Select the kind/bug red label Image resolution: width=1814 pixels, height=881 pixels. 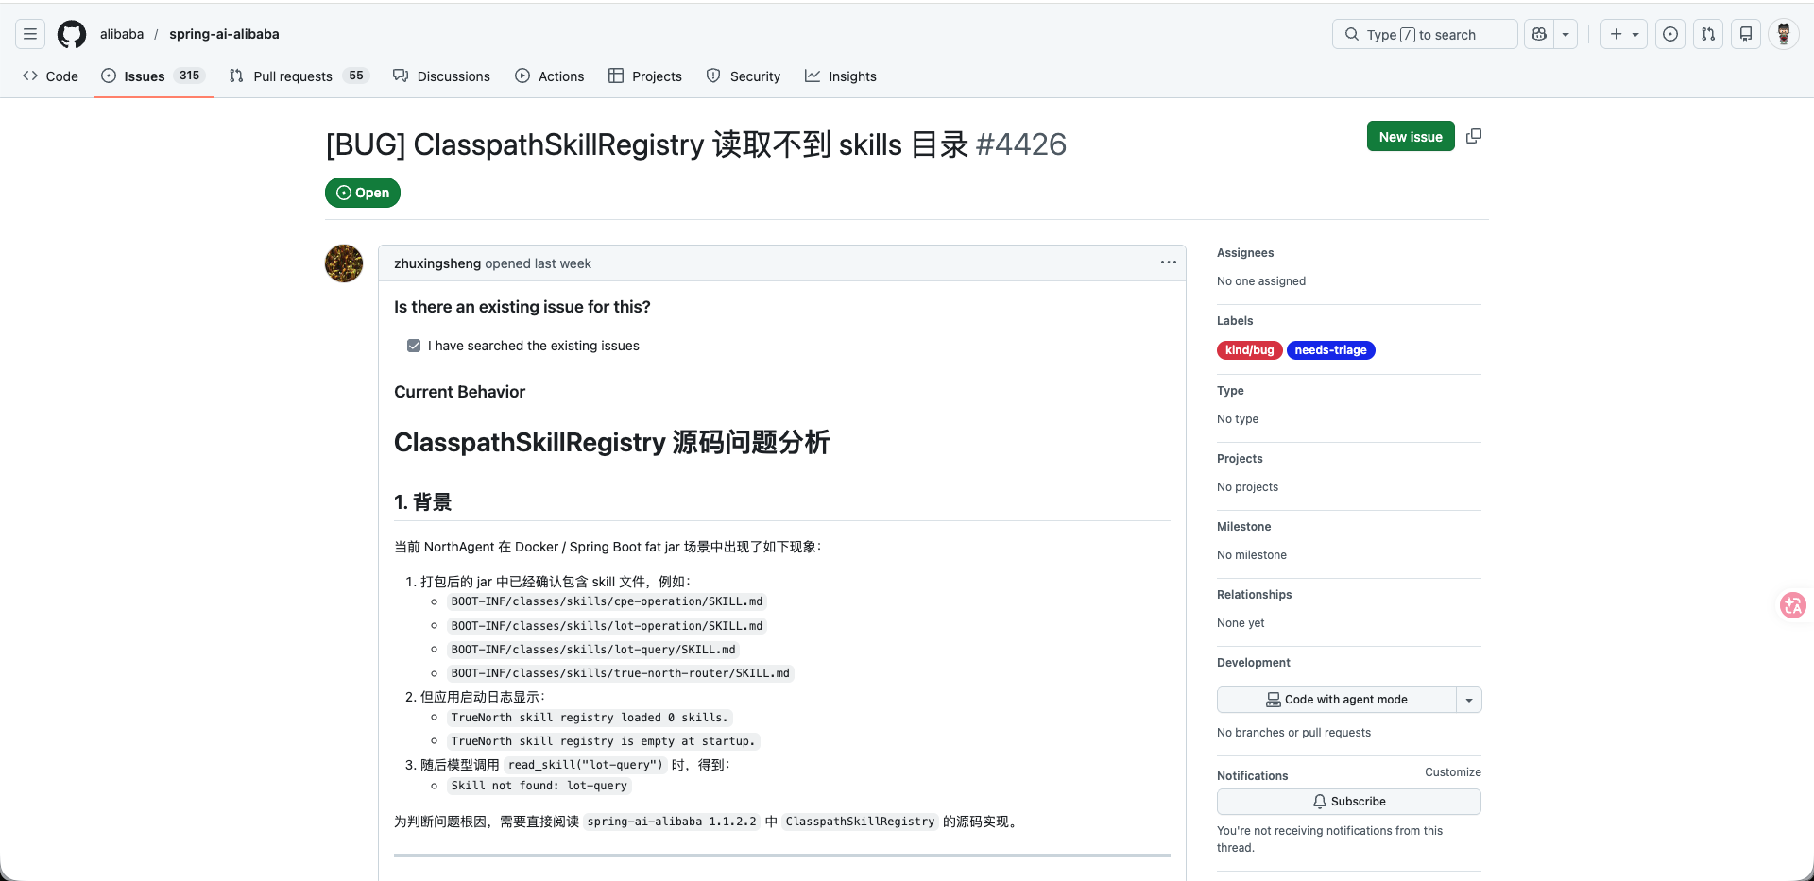(1249, 350)
